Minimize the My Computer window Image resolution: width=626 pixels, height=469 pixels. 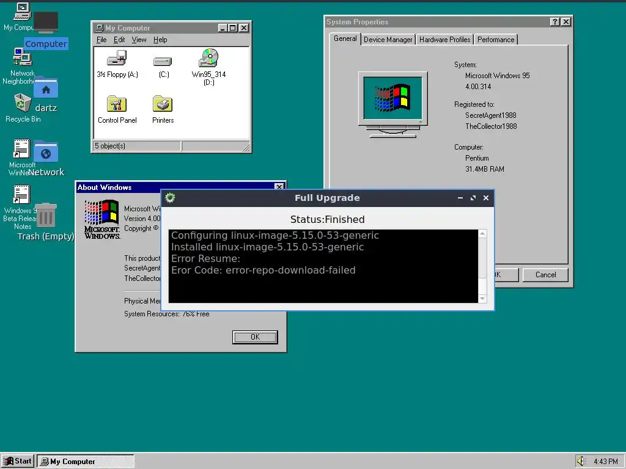(223, 28)
